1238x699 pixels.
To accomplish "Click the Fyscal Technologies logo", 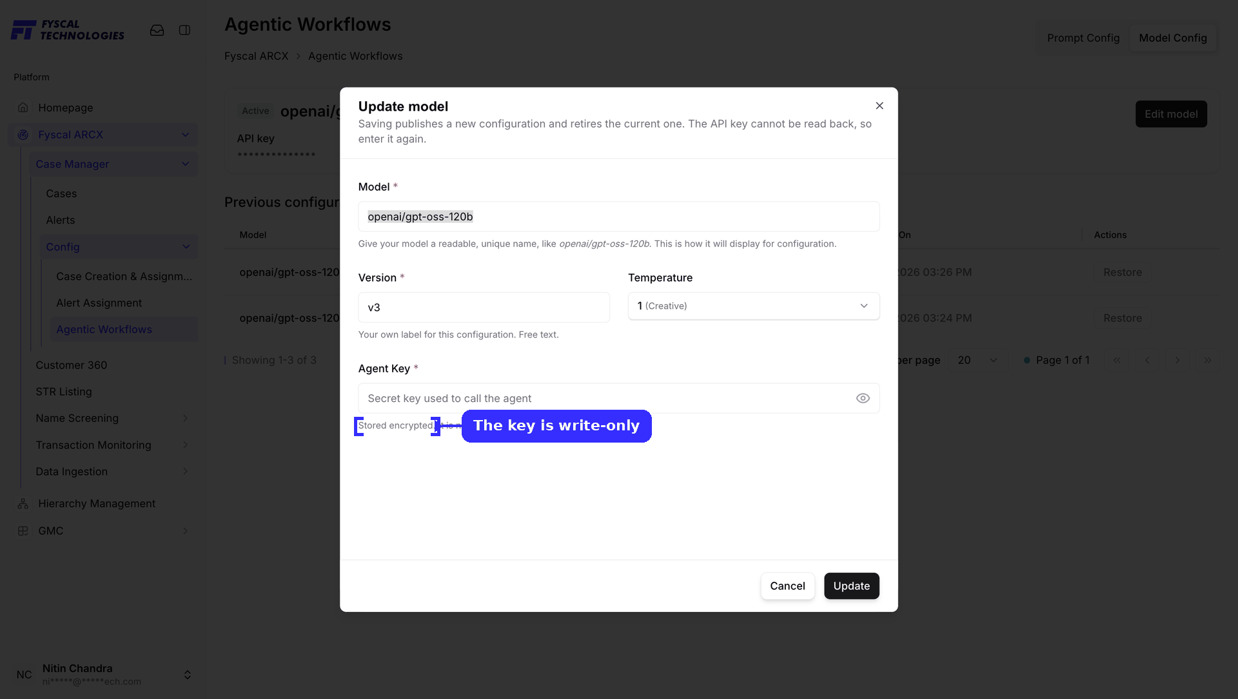I will click(68, 30).
